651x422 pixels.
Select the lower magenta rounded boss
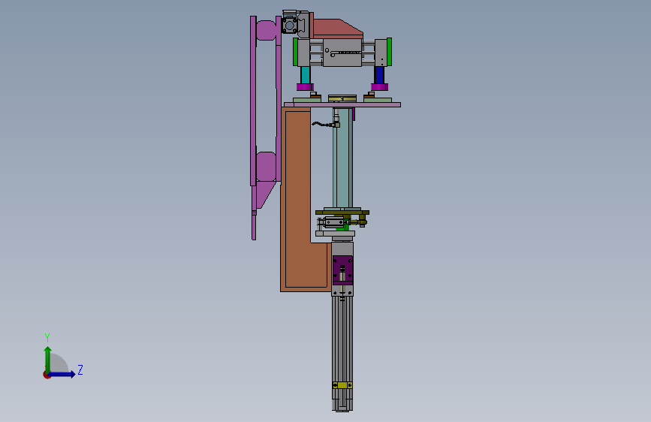tap(266, 167)
